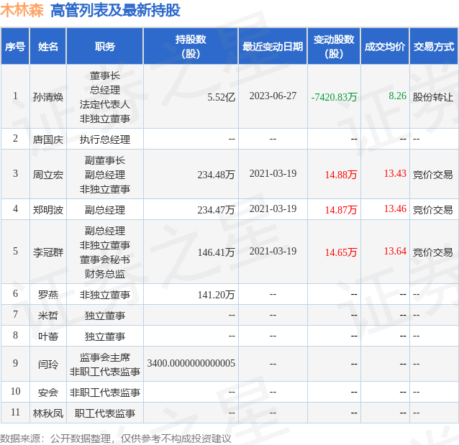The image size is (459, 445).
Task: Click the 木林森 title text
Action: (22, 11)
